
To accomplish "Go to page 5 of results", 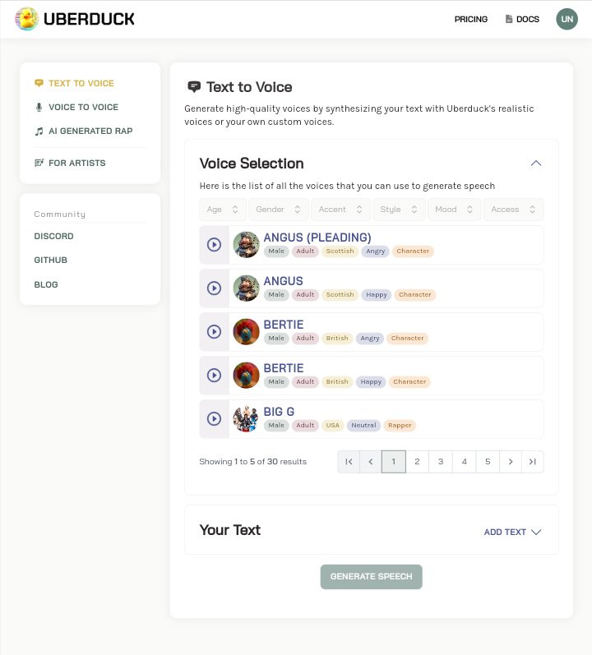I will pos(488,462).
